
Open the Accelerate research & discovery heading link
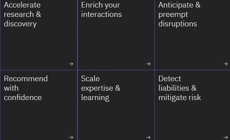(22, 14)
